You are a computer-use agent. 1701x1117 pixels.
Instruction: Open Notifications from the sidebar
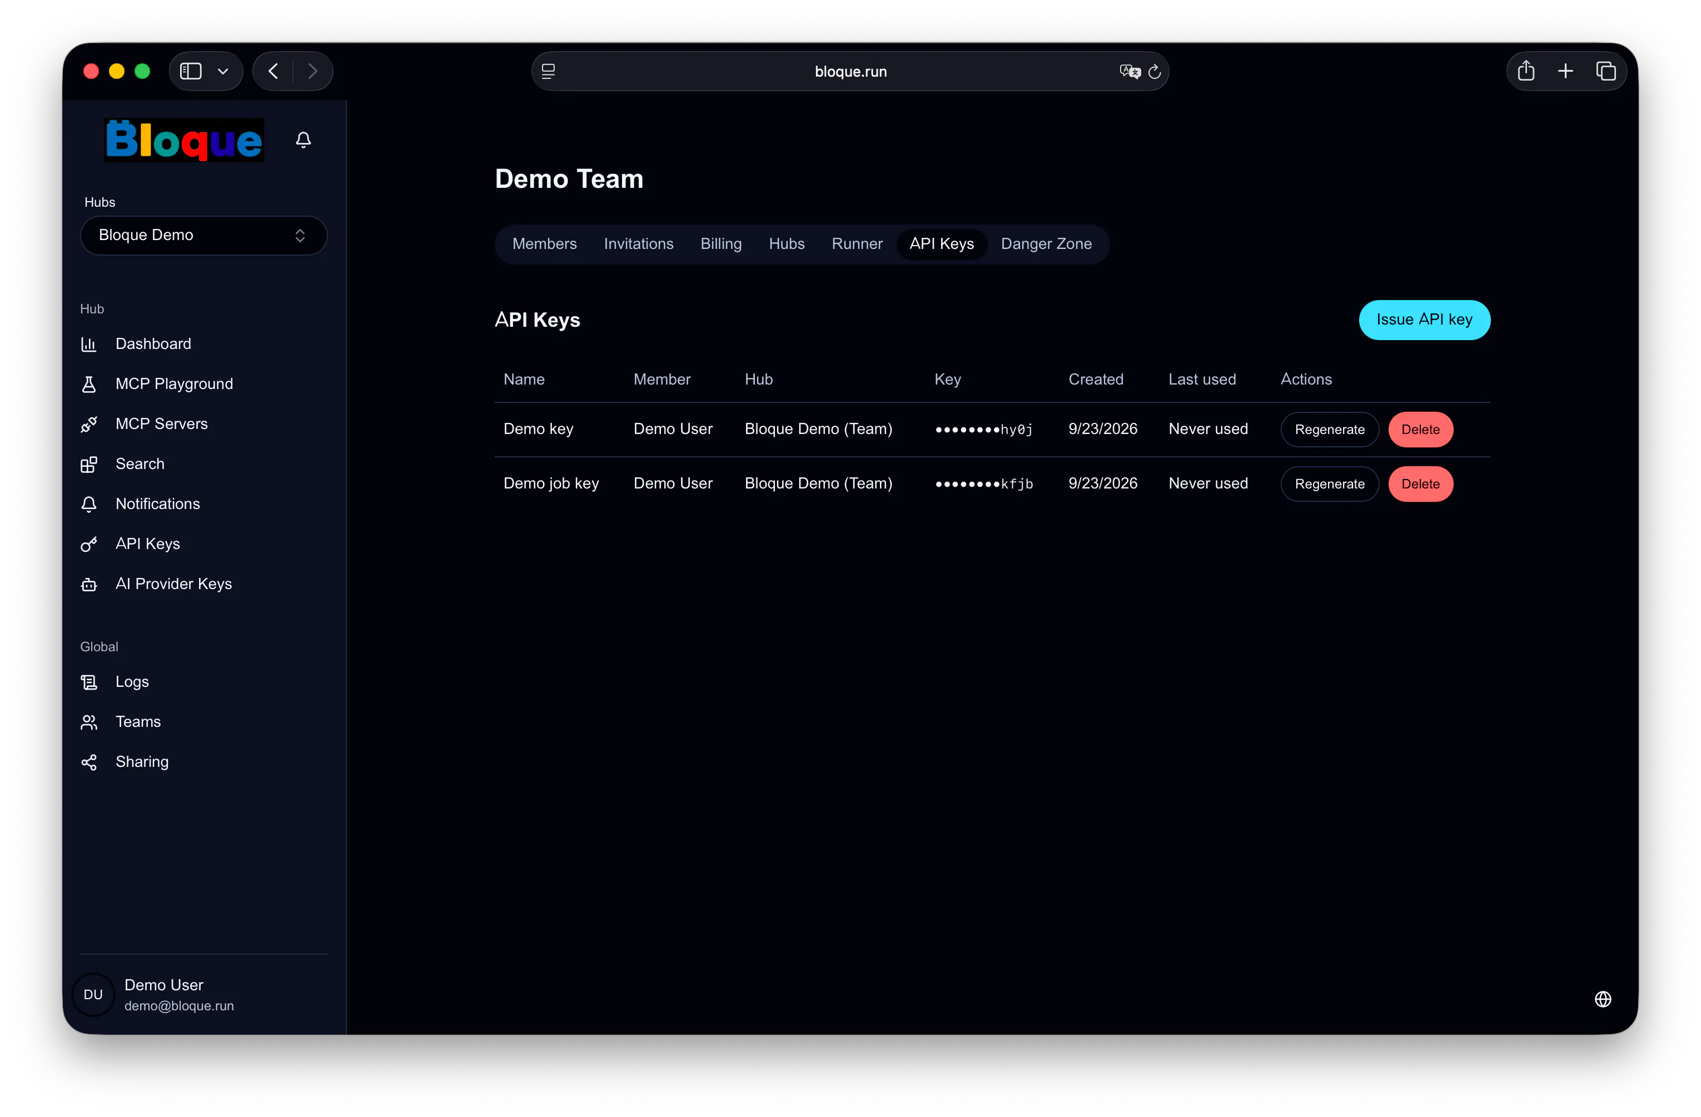(x=158, y=505)
